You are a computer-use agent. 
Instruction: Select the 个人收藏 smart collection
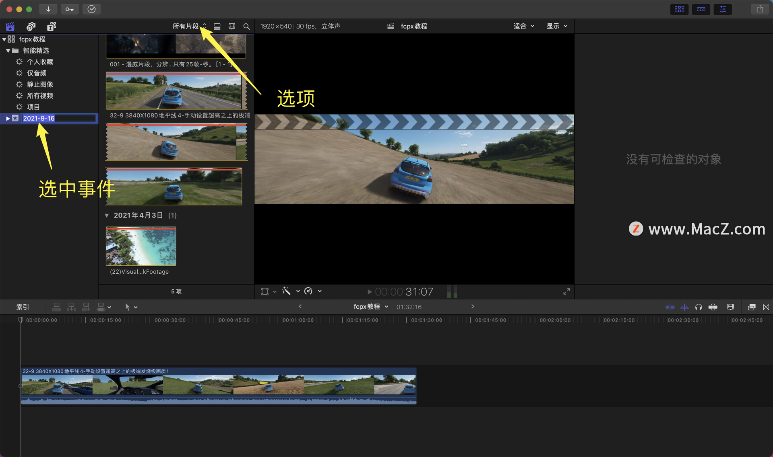pos(40,62)
